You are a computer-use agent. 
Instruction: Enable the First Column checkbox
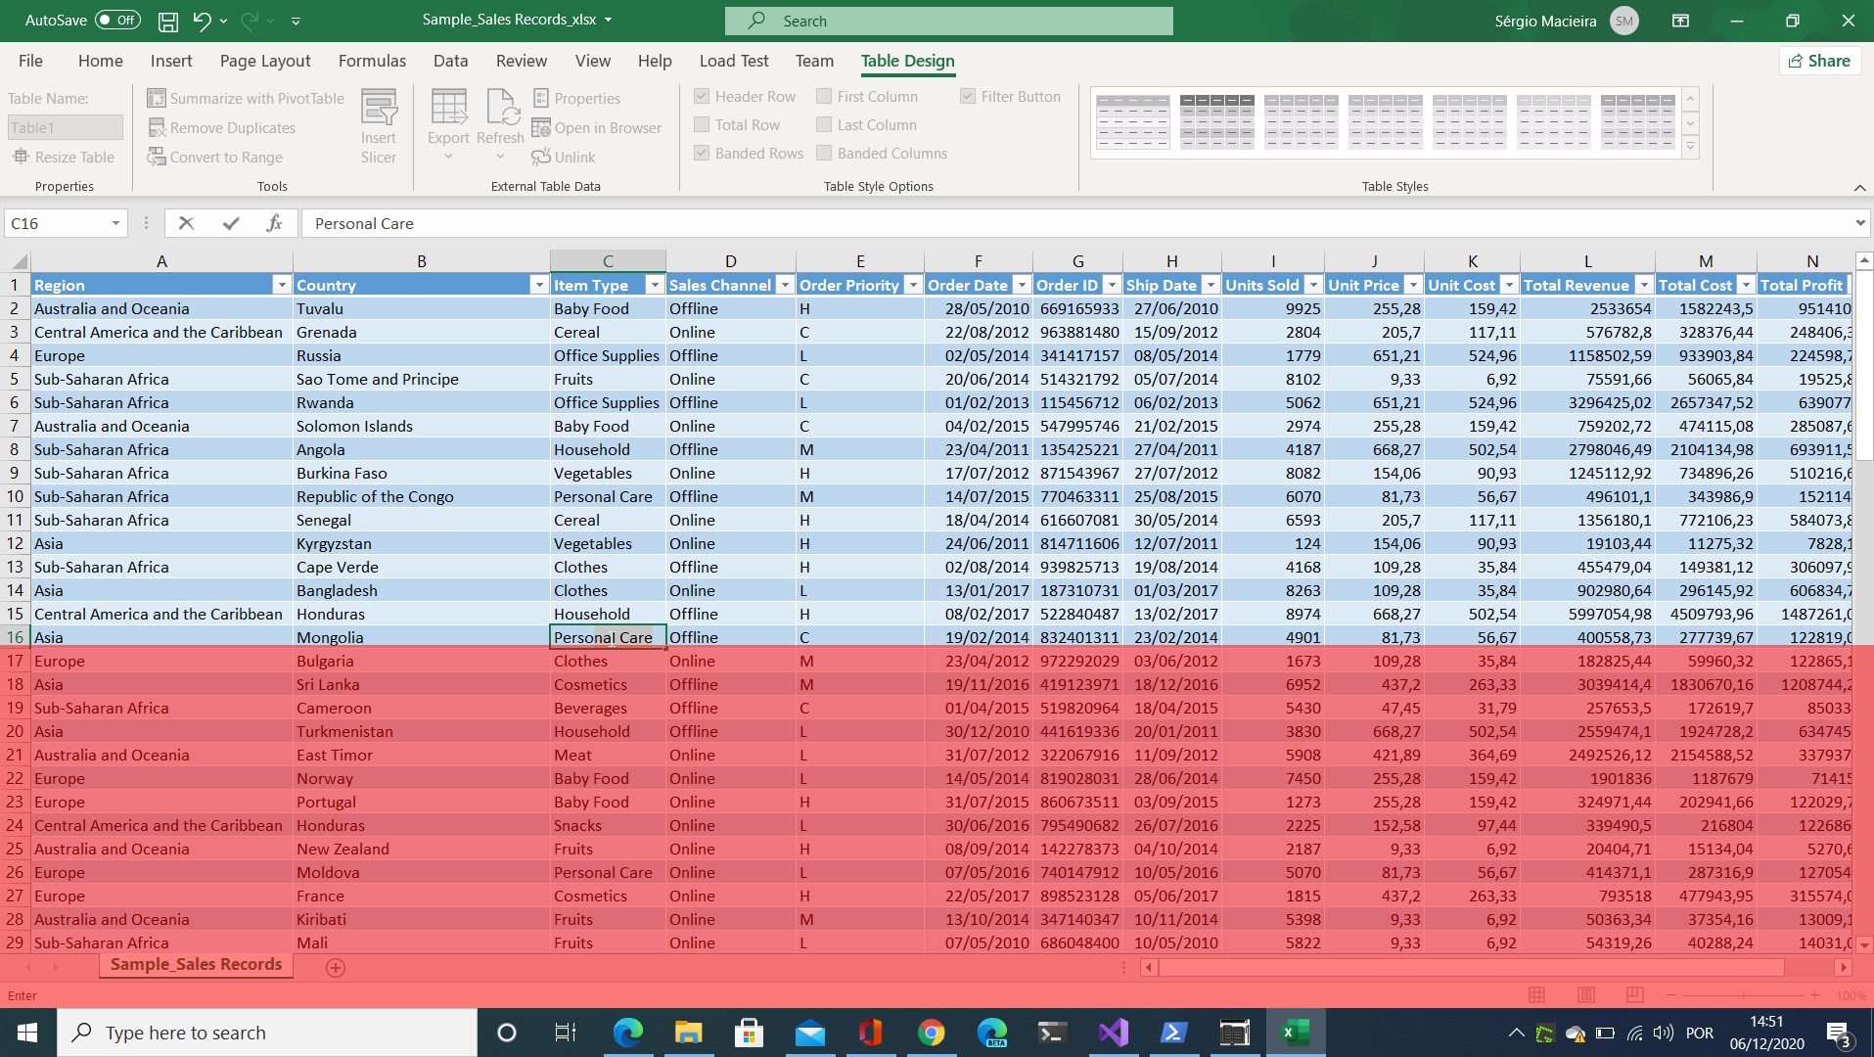click(x=824, y=96)
